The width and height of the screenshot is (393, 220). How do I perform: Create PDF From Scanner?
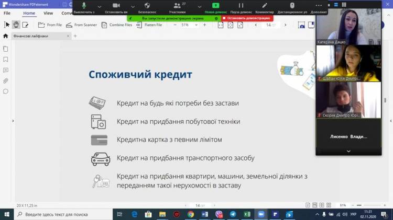[x=81, y=25]
